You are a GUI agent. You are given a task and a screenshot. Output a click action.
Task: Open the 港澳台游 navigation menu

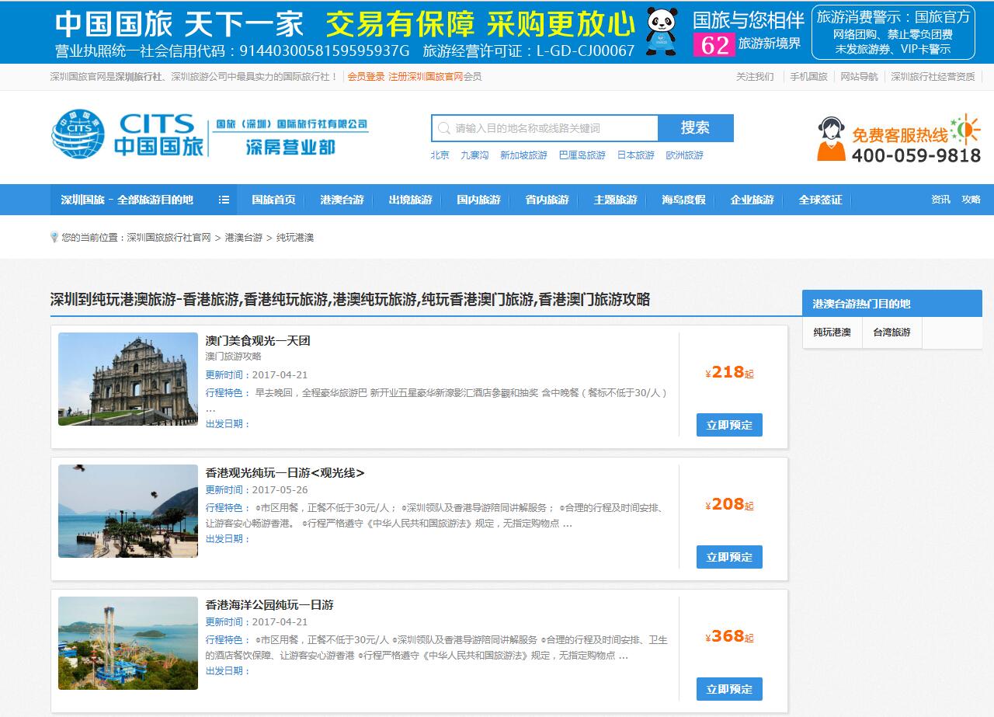[x=341, y=200]
